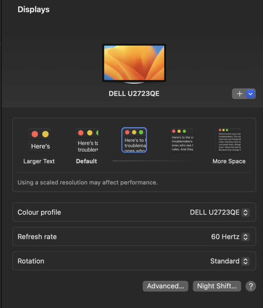Open Night Shift settings
The height and width of the screenshot is (308, 263).
[217, 286]
